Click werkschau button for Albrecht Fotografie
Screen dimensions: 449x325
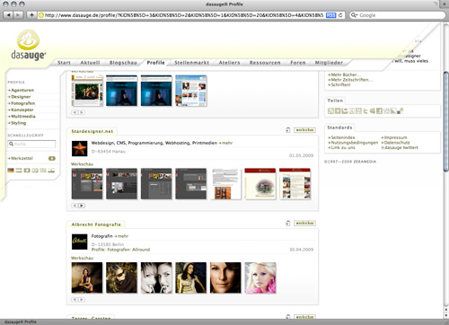[304, 224]
